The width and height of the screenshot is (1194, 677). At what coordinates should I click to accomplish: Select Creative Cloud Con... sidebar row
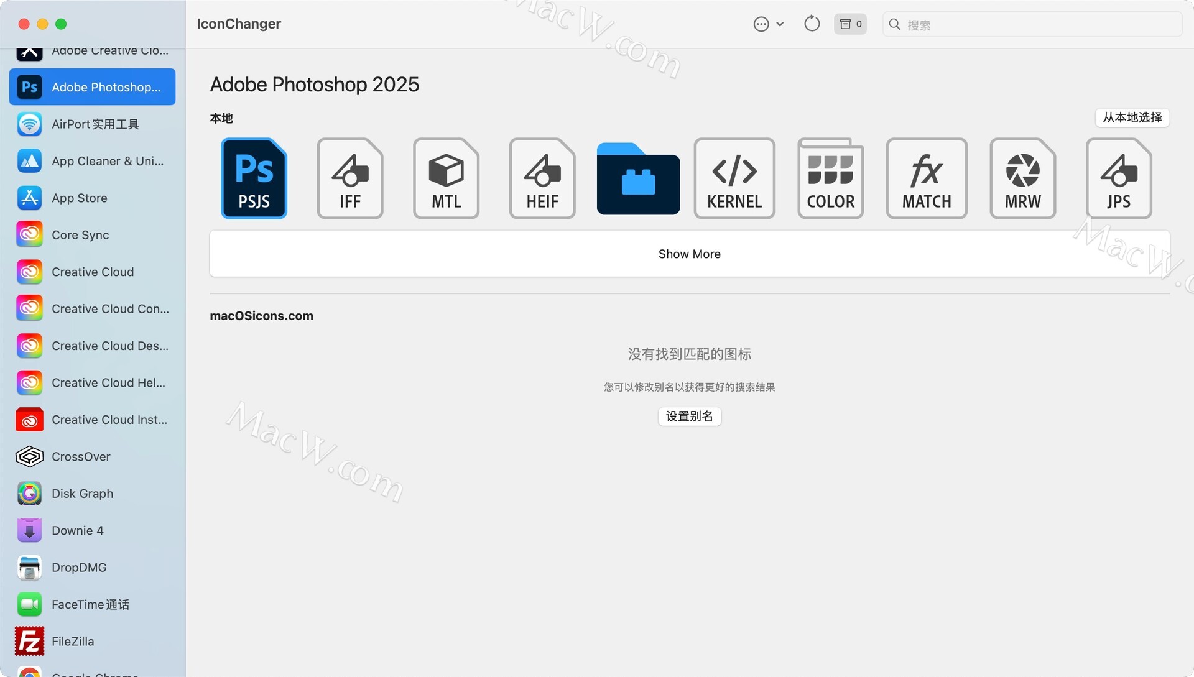pyautogui.click(x=92, y=309)
